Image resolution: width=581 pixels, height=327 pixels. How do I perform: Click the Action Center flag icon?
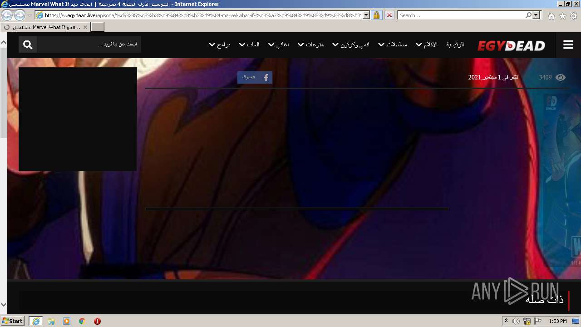click(x=538, y=321)
